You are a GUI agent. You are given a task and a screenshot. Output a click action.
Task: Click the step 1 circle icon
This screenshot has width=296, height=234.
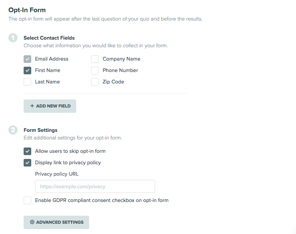tap(13, 38)
